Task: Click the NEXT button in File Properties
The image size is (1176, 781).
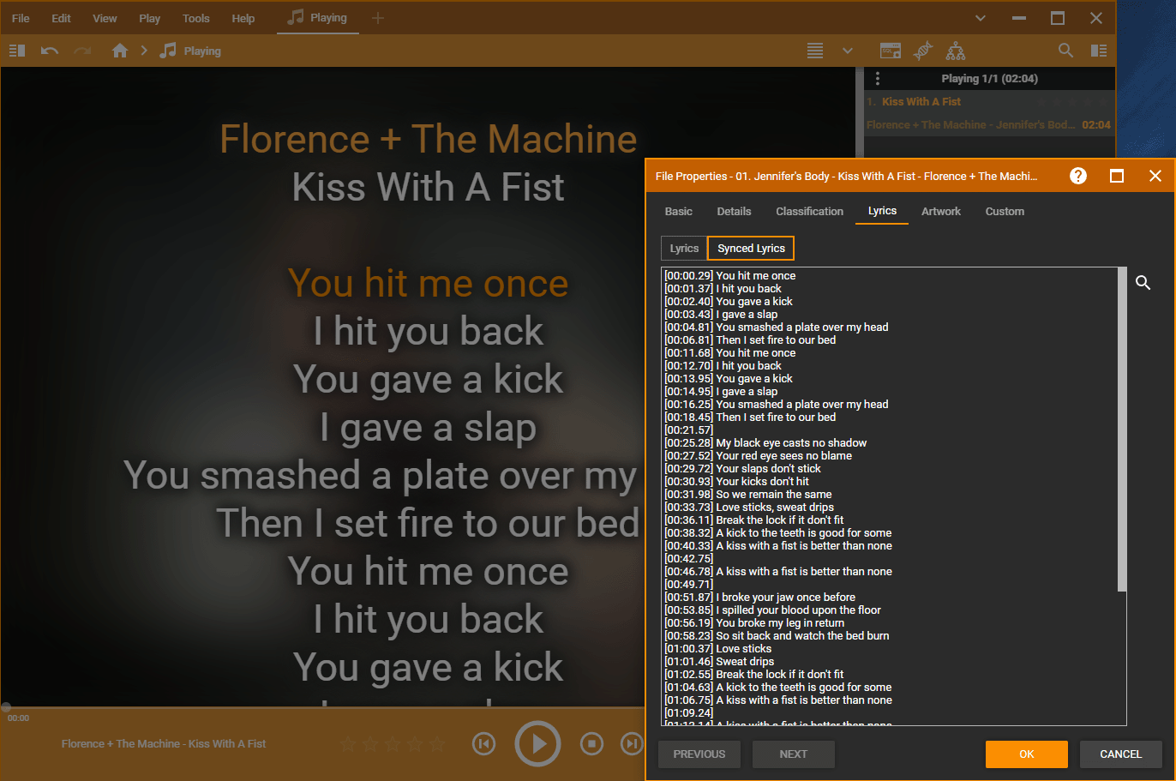Action: point(793,754)
